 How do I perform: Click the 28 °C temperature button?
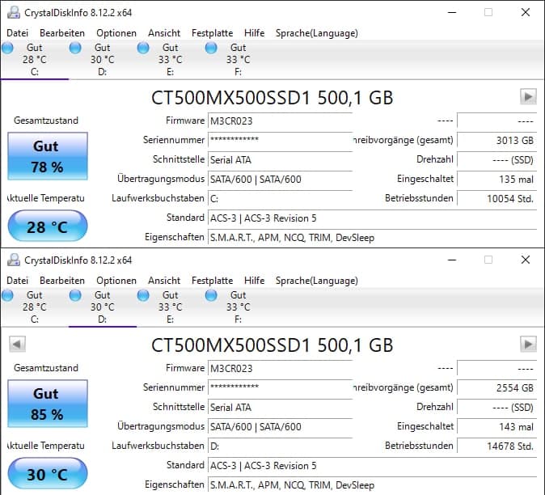coord(48,226)
